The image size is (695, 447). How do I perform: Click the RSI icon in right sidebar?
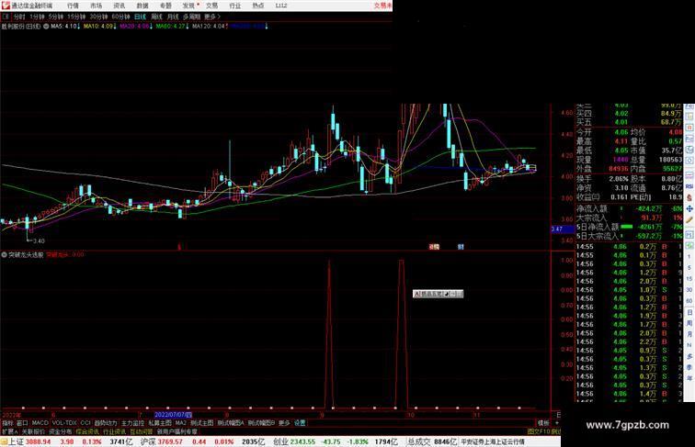(689, 186)
